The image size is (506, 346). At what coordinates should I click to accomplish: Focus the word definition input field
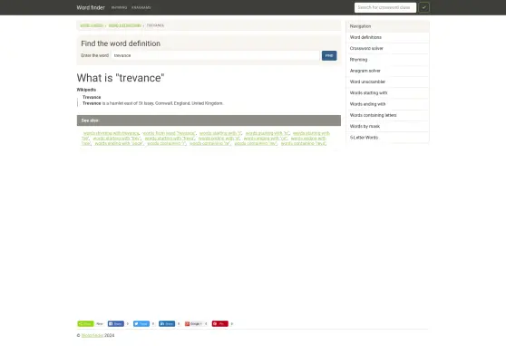pyautogui.click(x=216, y=55)
